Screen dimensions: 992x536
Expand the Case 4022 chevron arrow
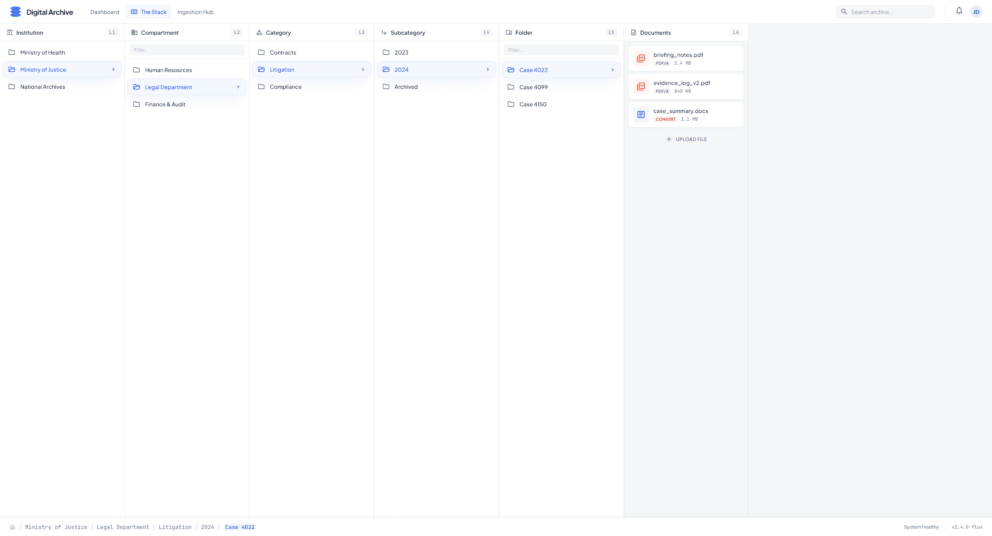tap(612, 70)
